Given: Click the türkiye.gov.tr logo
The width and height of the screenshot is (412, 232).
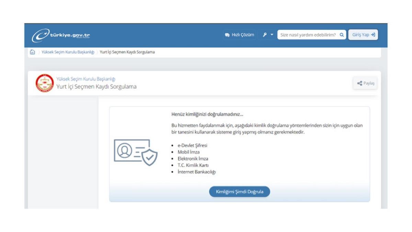Looking at the screenshot, I should [61, 35].
